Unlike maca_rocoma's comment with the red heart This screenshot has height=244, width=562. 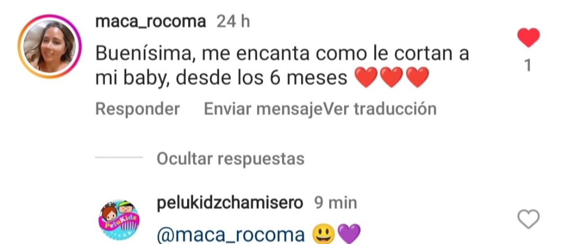coord(528,38)
